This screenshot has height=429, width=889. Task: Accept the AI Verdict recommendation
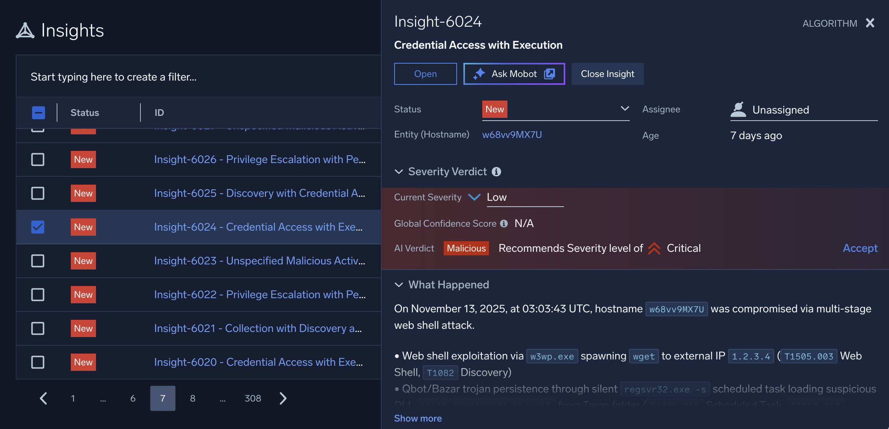click(x=860, y=248)
